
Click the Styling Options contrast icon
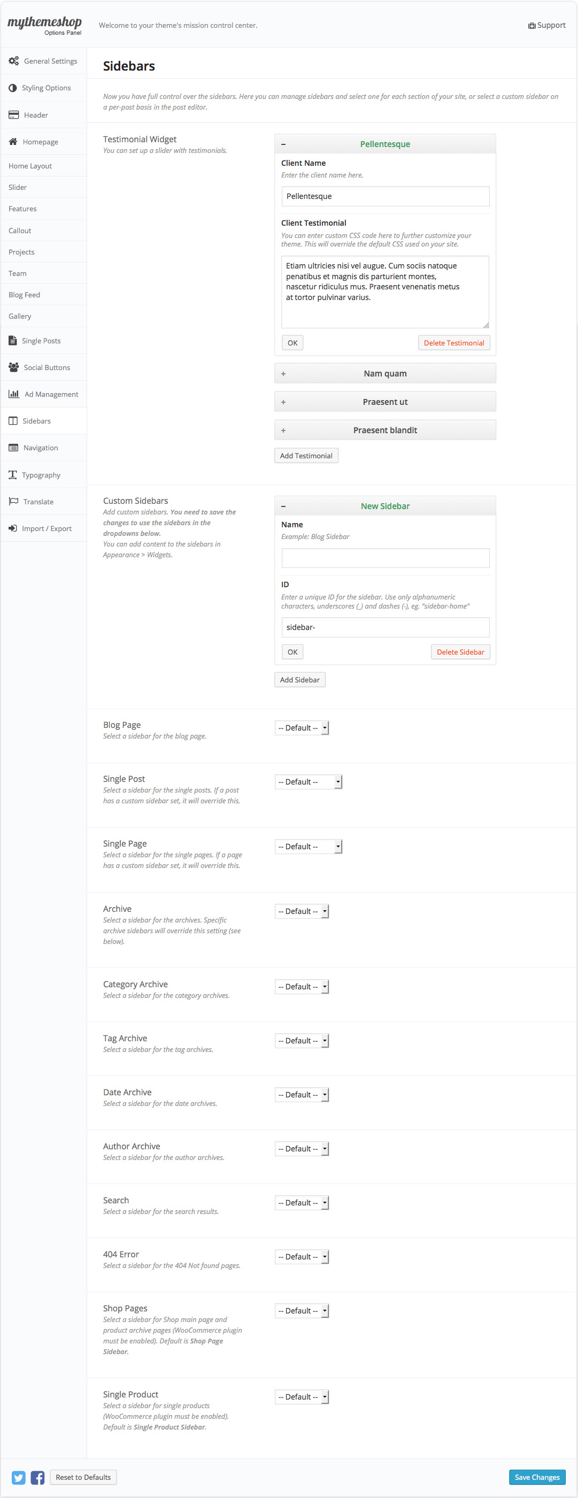point(13,88)
